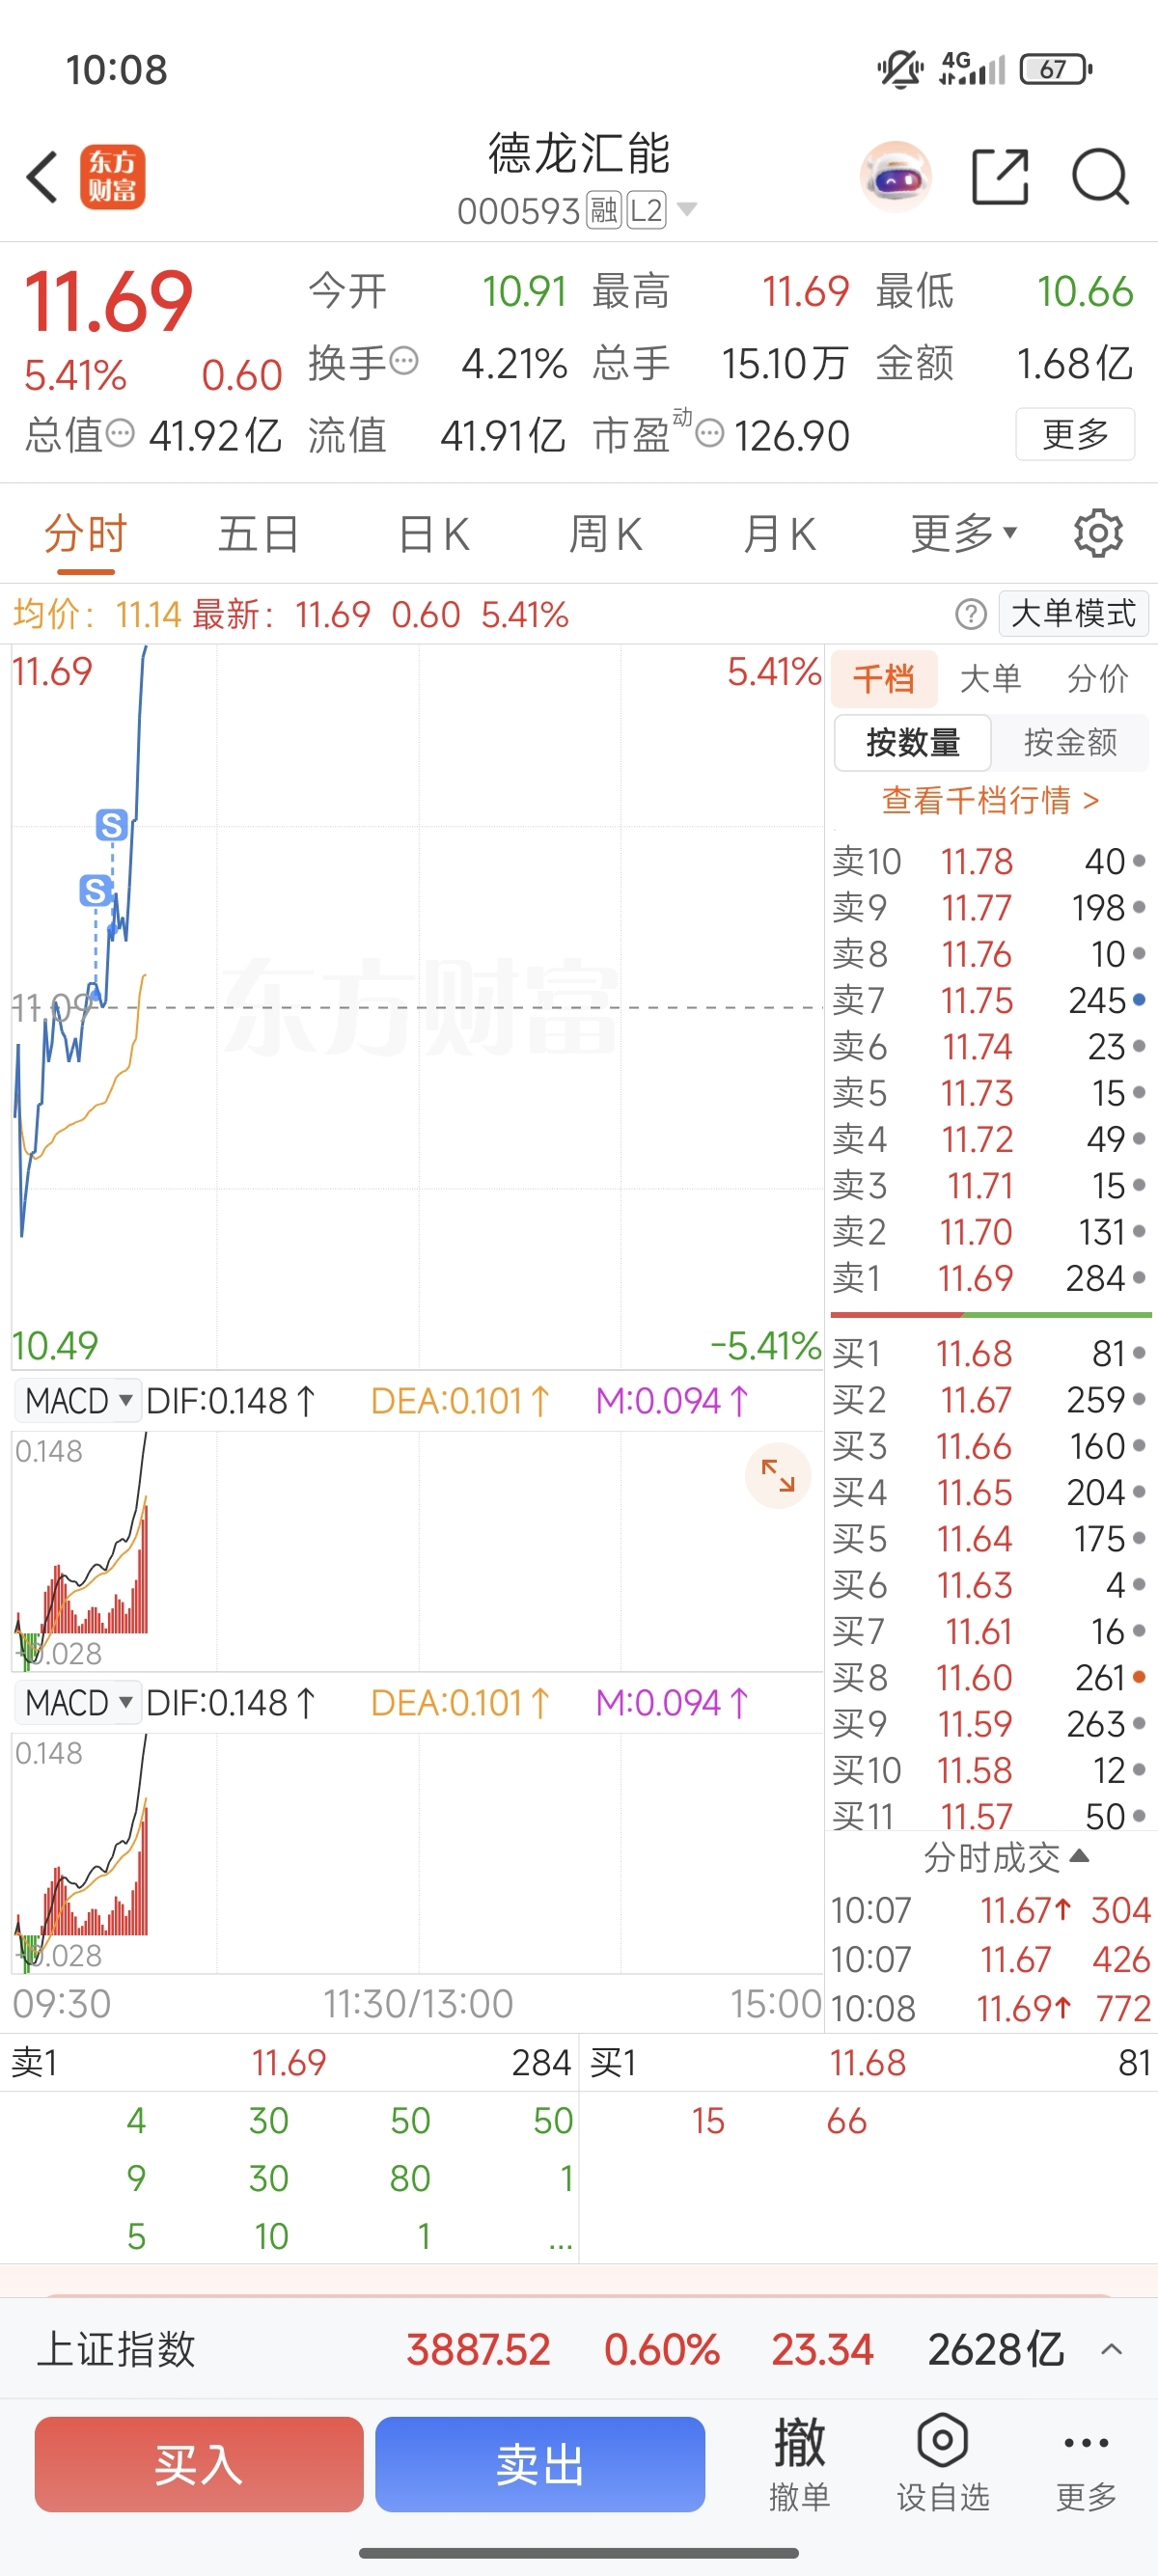1158x2576 pixels.
Task: Open the robot assistant avatar
Action: [896, 177]
